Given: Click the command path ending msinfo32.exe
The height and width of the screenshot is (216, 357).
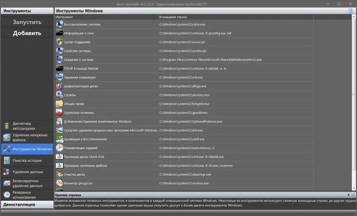Looking at the screenshot, I should (210, 60).
